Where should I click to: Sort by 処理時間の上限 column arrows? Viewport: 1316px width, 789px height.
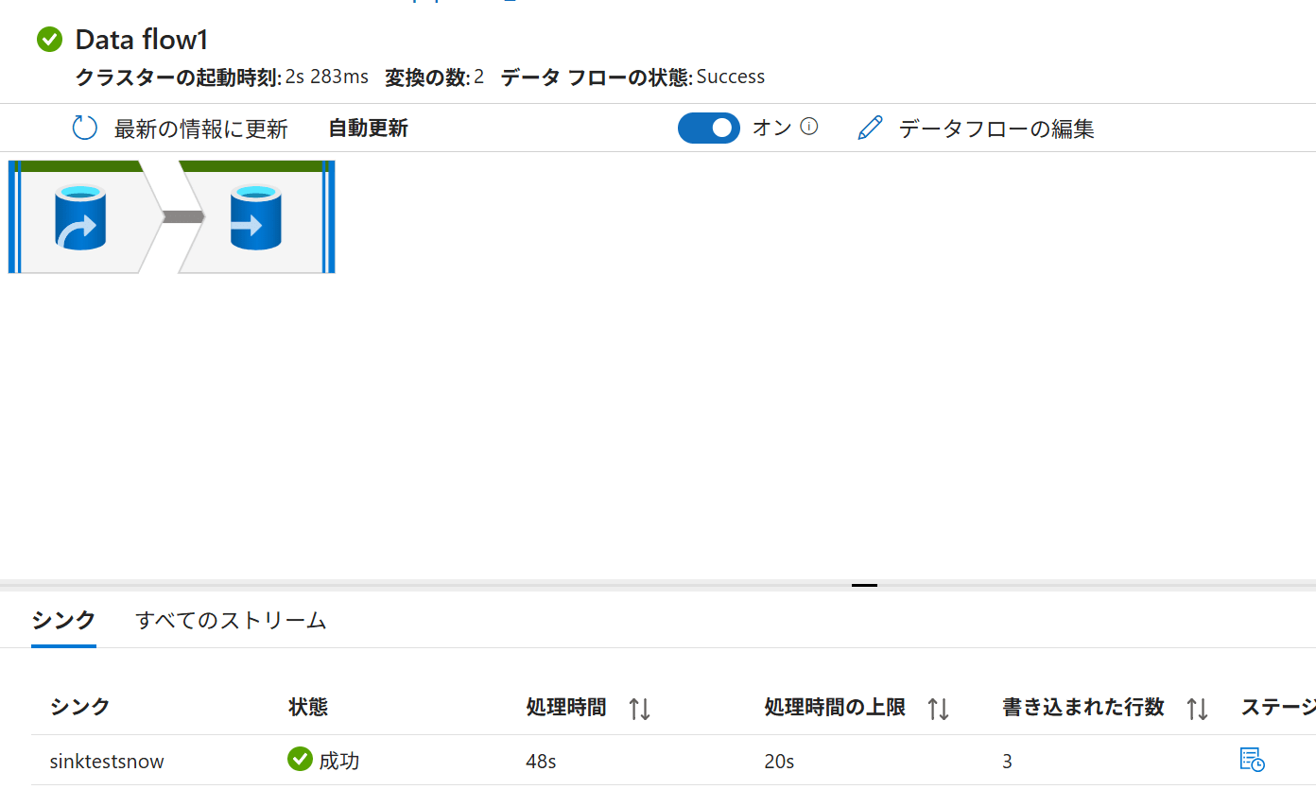pos(938,709)
